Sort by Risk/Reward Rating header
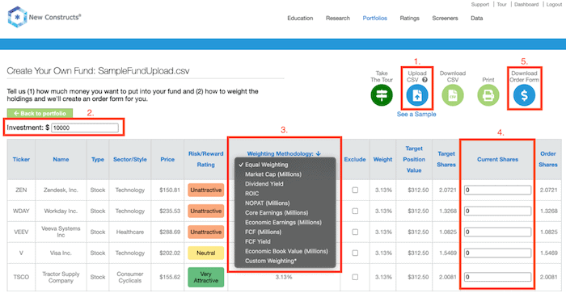 (x=205, y=159)
